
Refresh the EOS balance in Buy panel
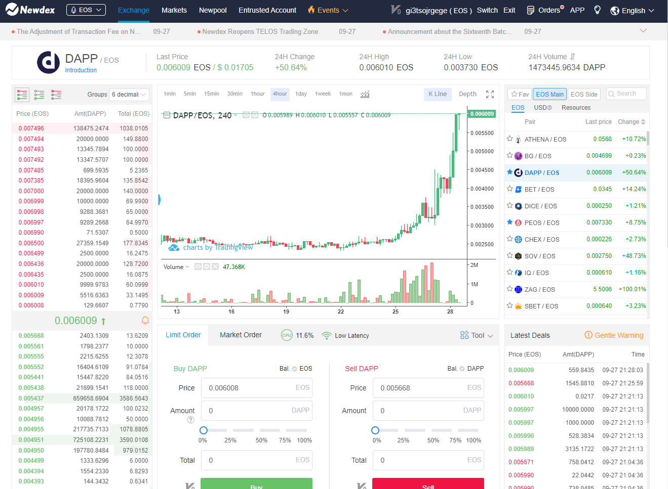[x=295, y=369]
